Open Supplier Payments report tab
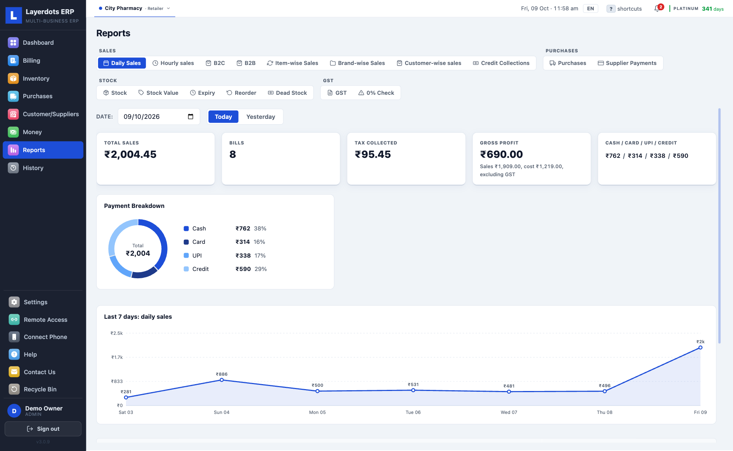Image resolution: width=733 pixels, height=451 pixels. [x=627, y=63]
